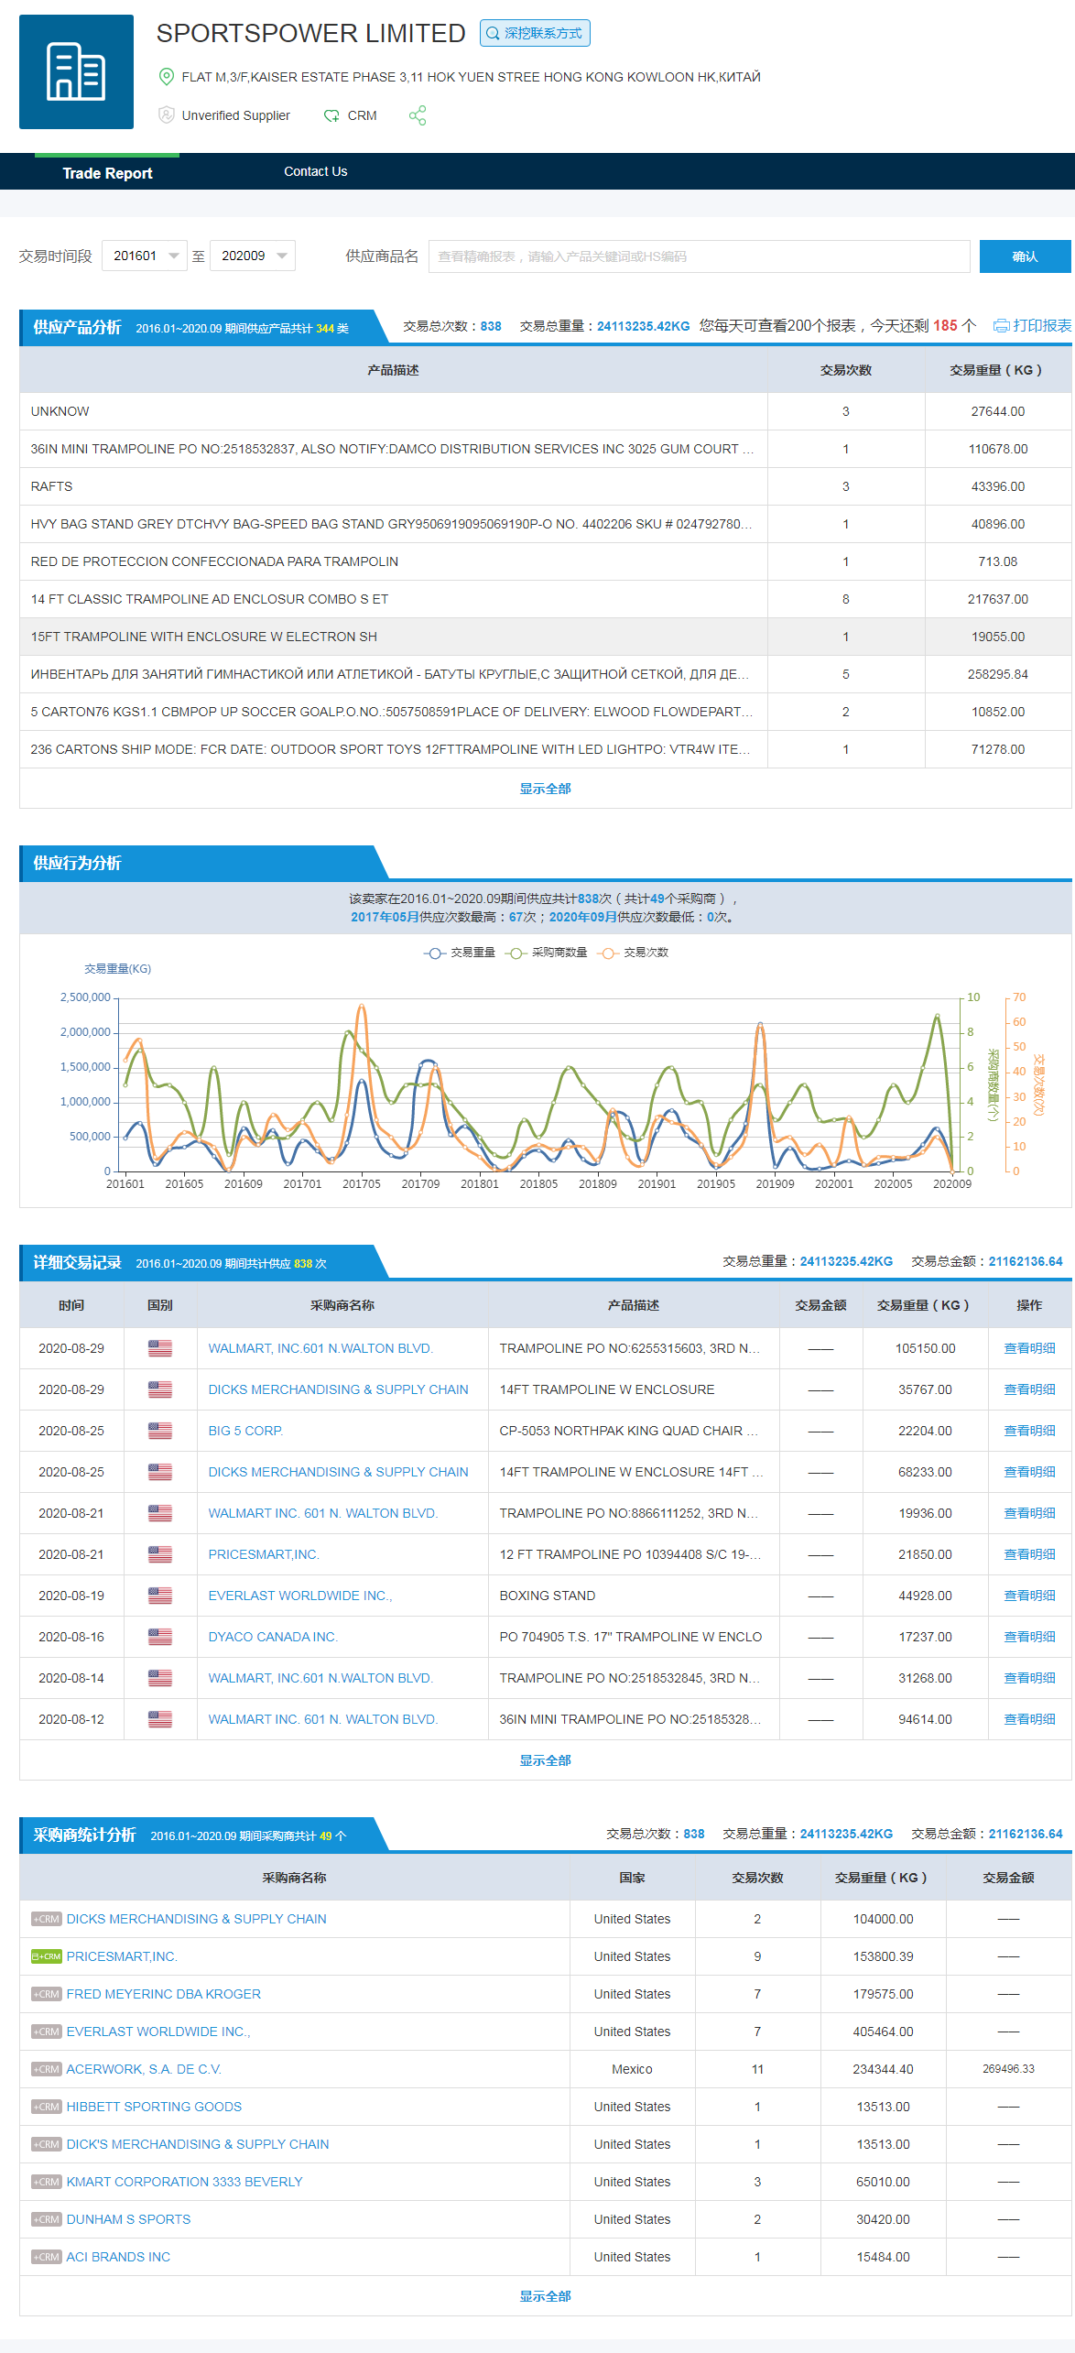Open DYACO CANADA INC. buyer link
The width and height of the screenshot is (1075, 2353).
(x=273, y=1637)
